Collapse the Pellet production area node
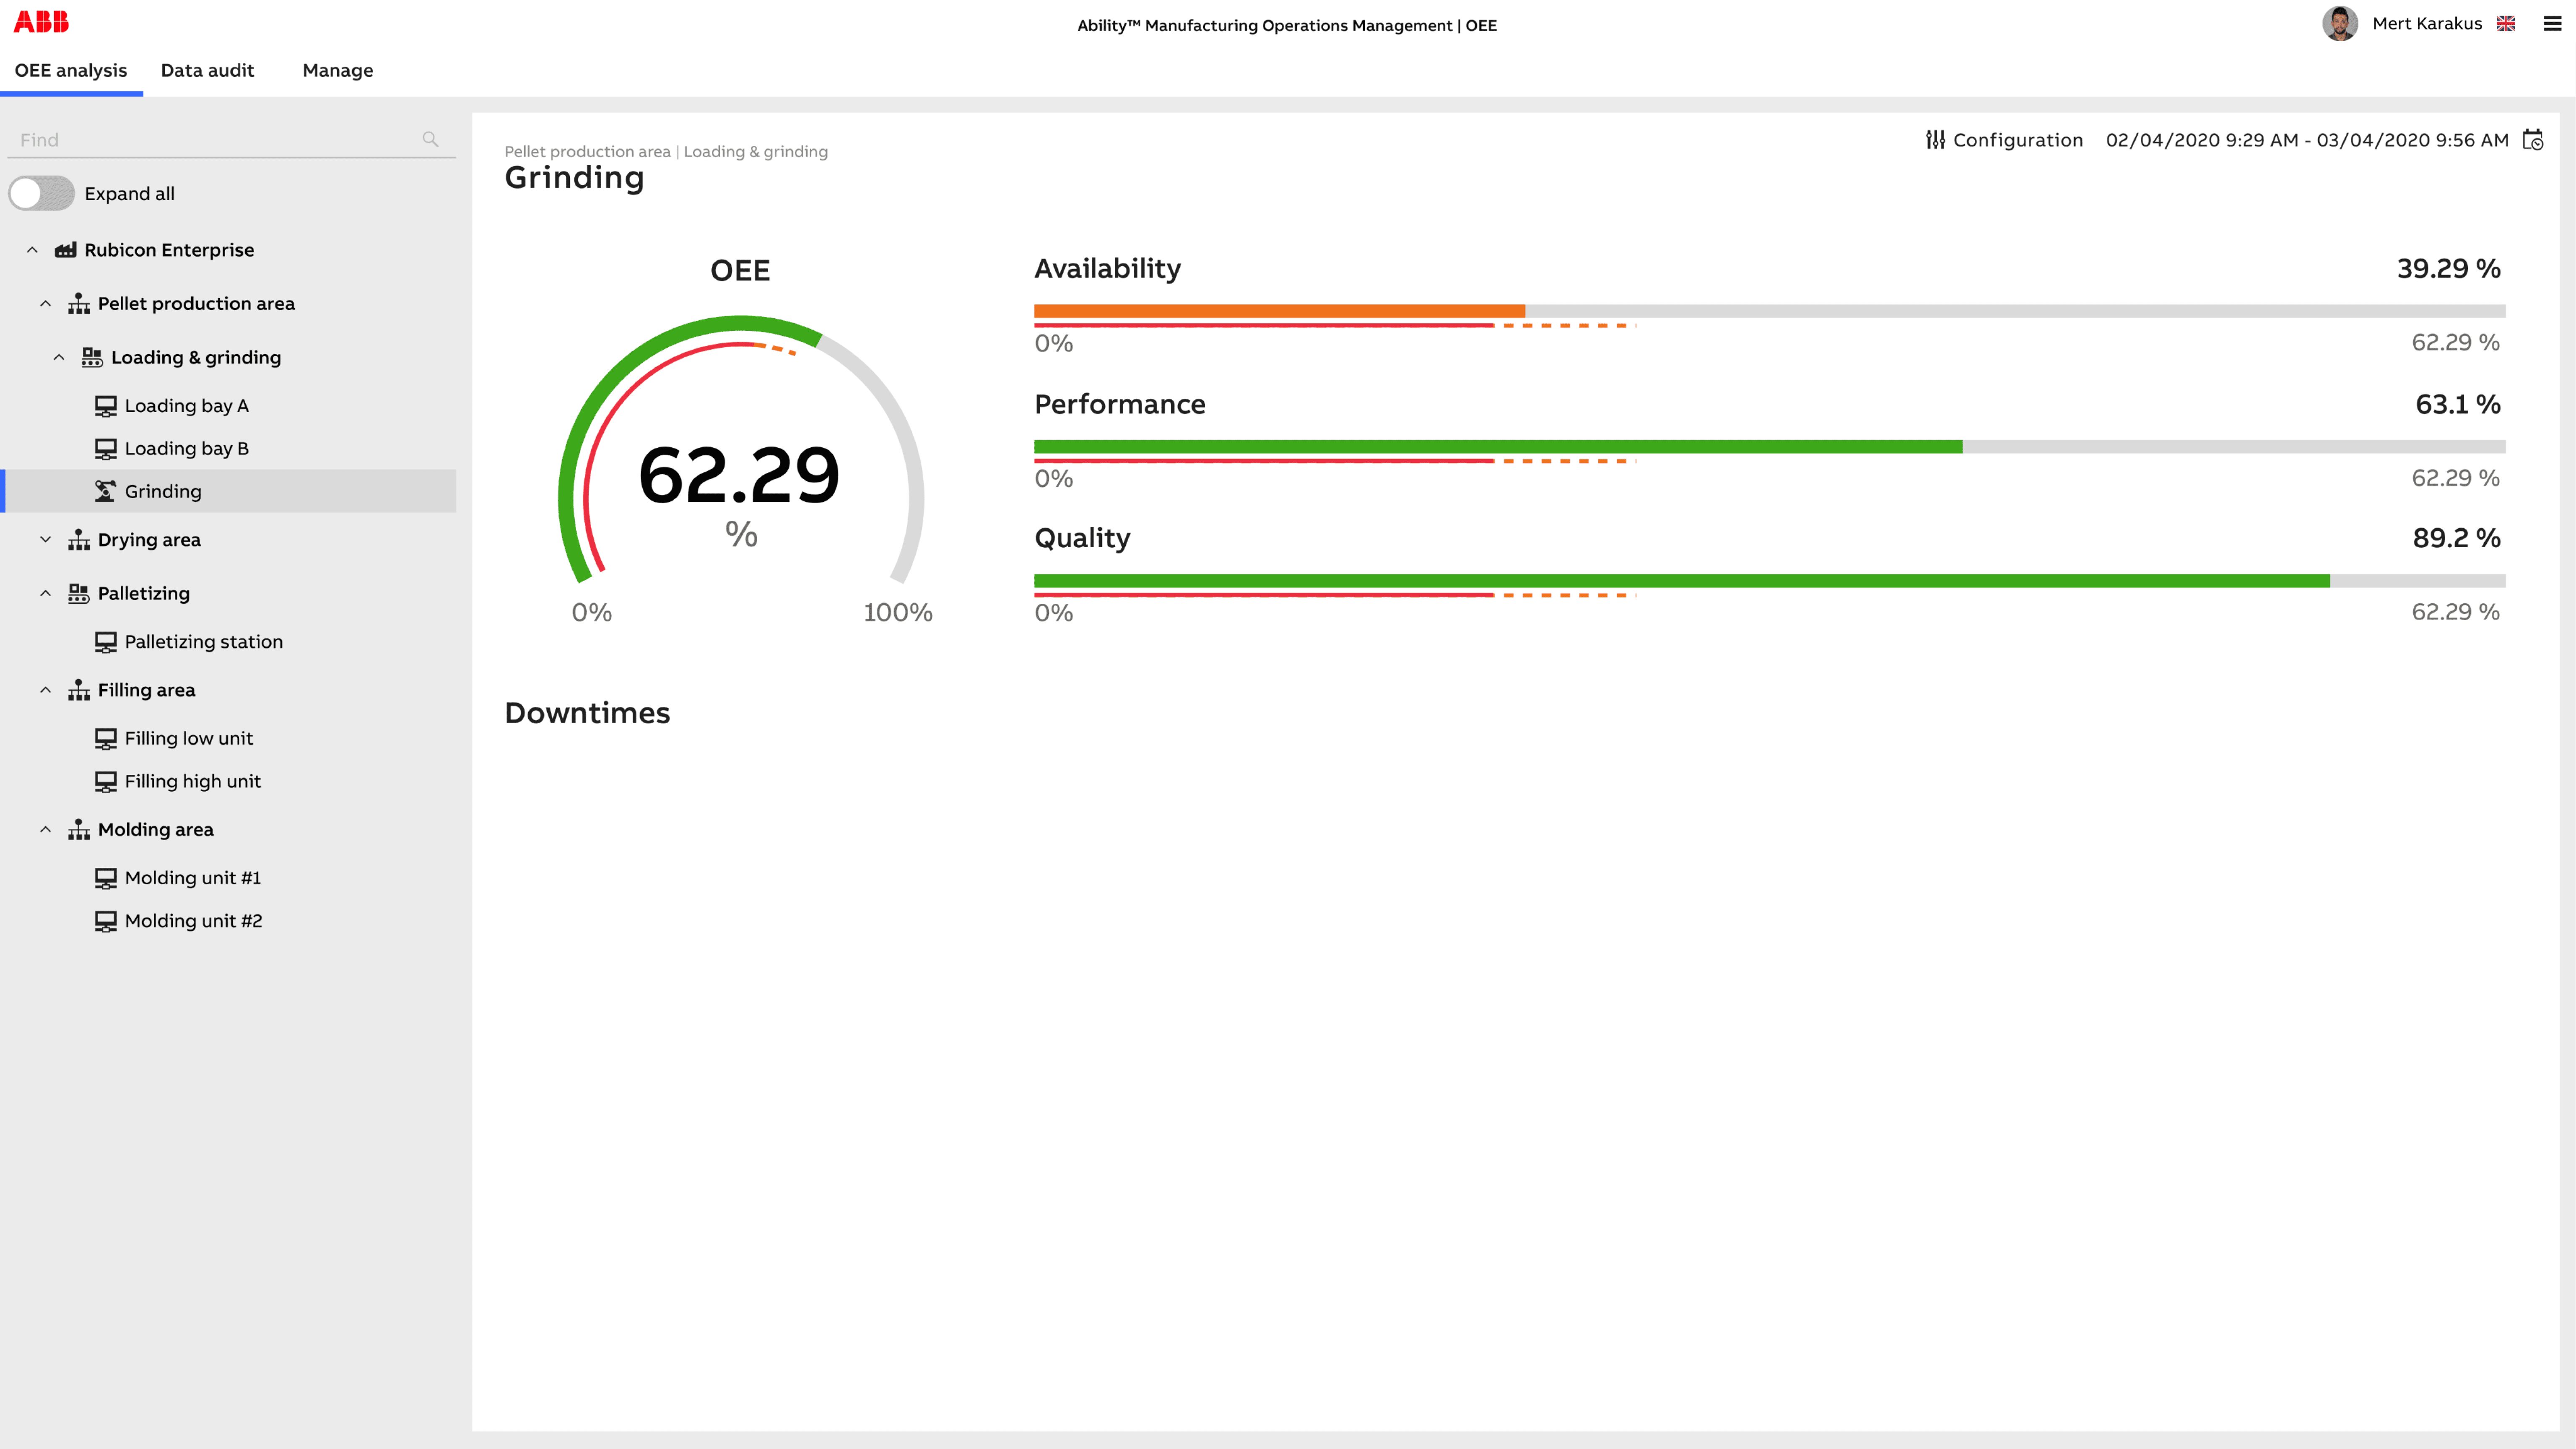This screenshot has width=2576, height=1449. (45, 303)
